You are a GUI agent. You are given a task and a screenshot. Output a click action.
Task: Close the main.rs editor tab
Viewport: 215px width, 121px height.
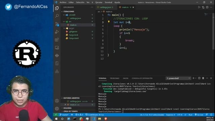(133, 7)
